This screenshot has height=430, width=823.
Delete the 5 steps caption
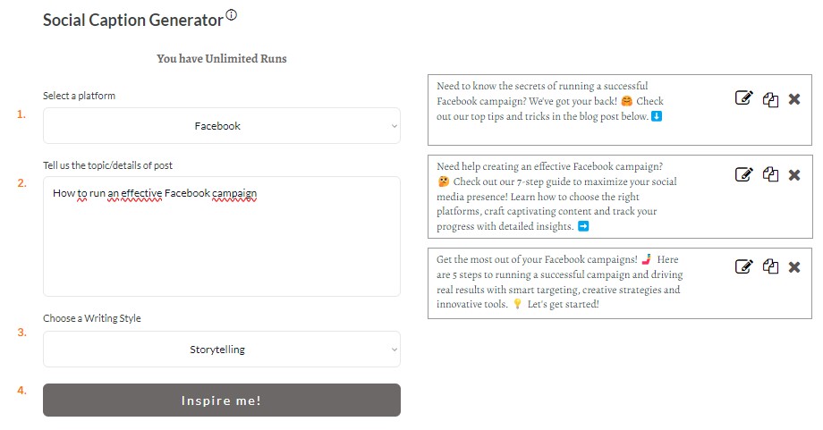coord(794,267)
